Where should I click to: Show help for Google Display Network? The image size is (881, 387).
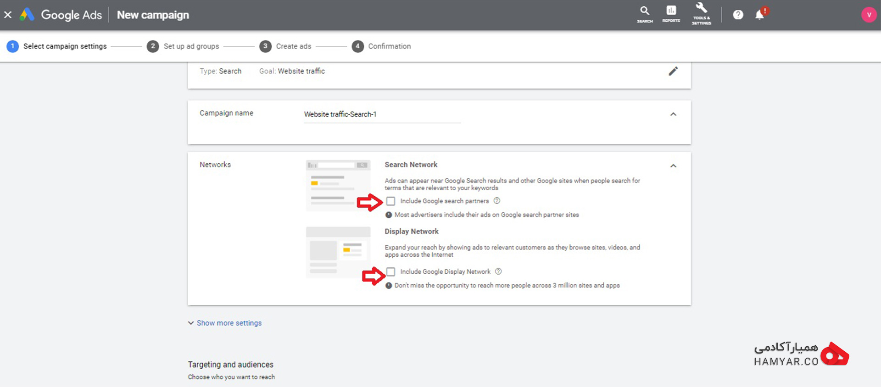498,271
